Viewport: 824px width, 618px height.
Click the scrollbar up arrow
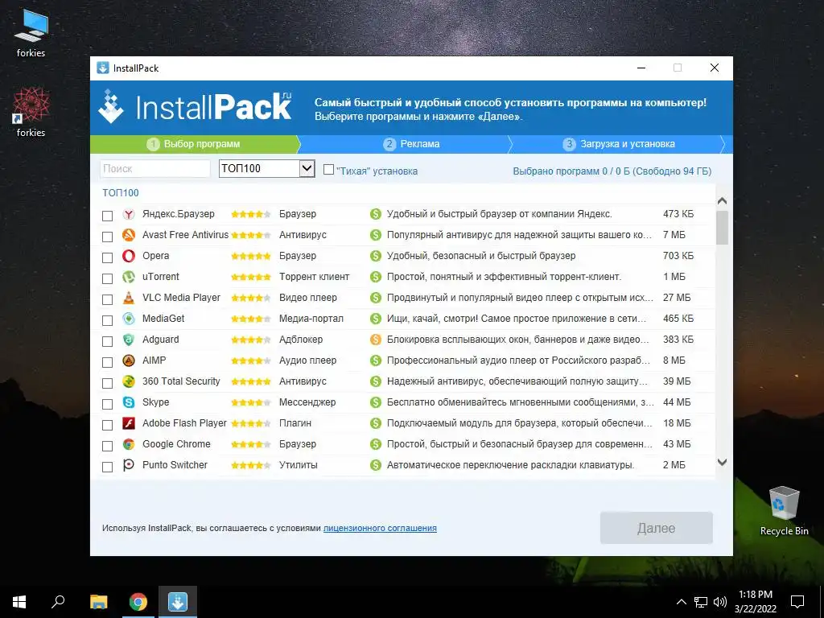722,200
